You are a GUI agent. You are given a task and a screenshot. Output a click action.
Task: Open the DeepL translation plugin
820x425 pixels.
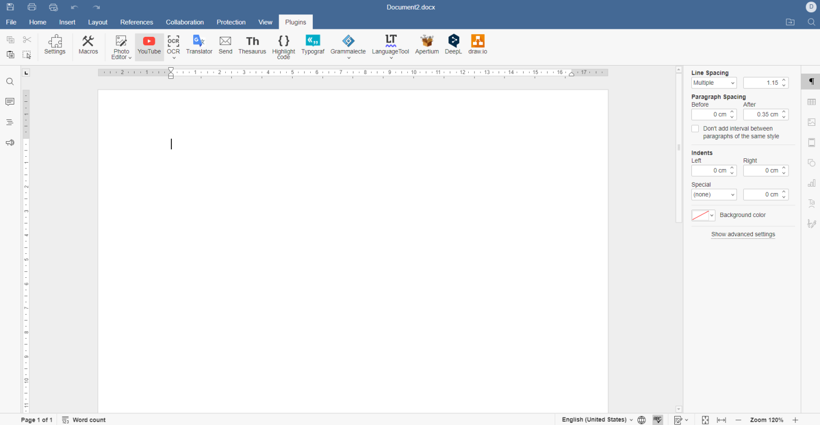[x=453, y=46]
